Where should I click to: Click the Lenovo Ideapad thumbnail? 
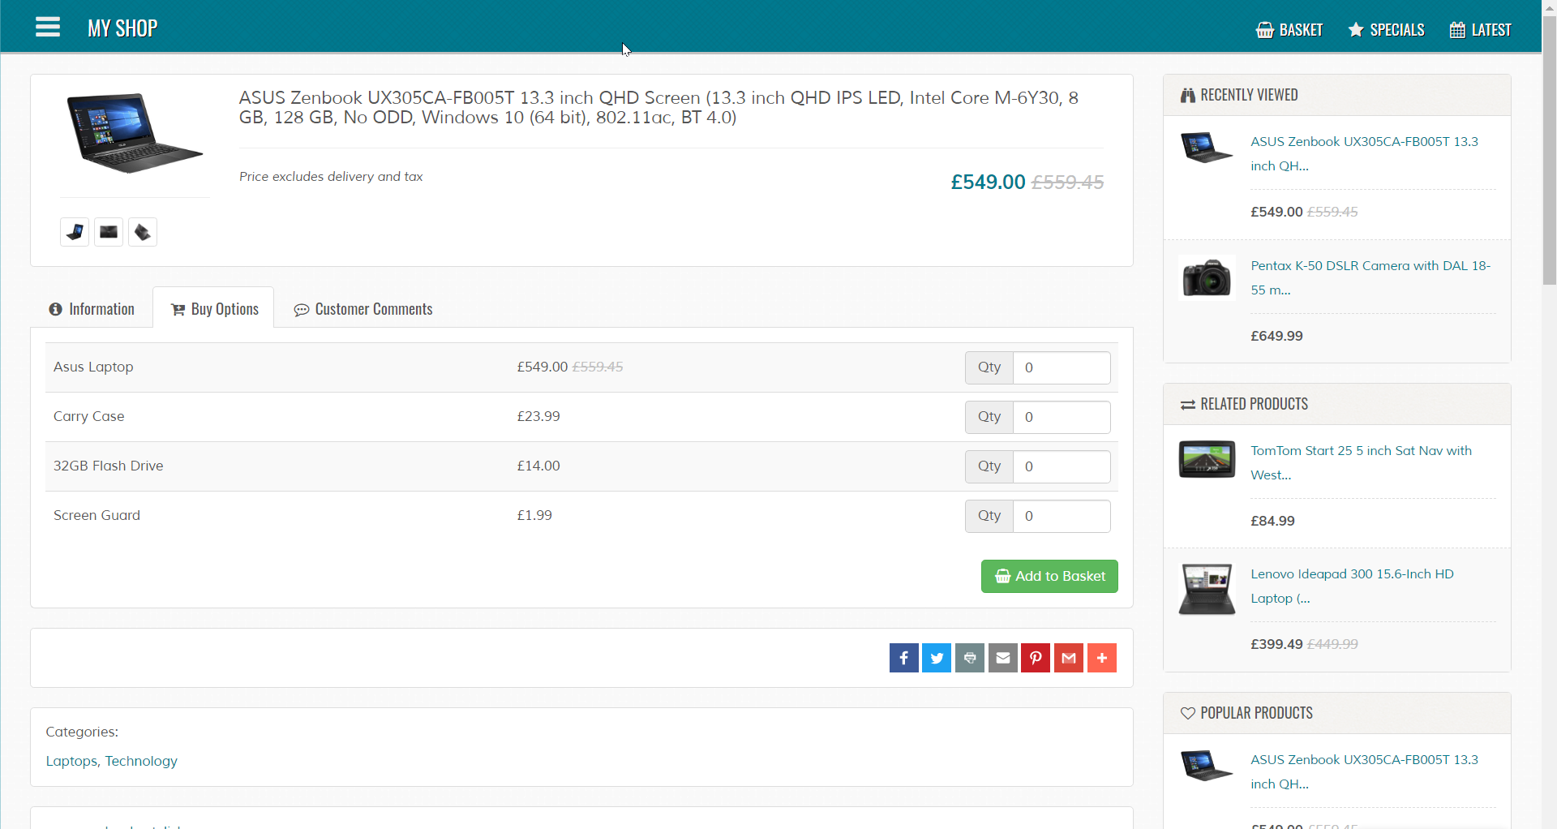pos(1207,589)
